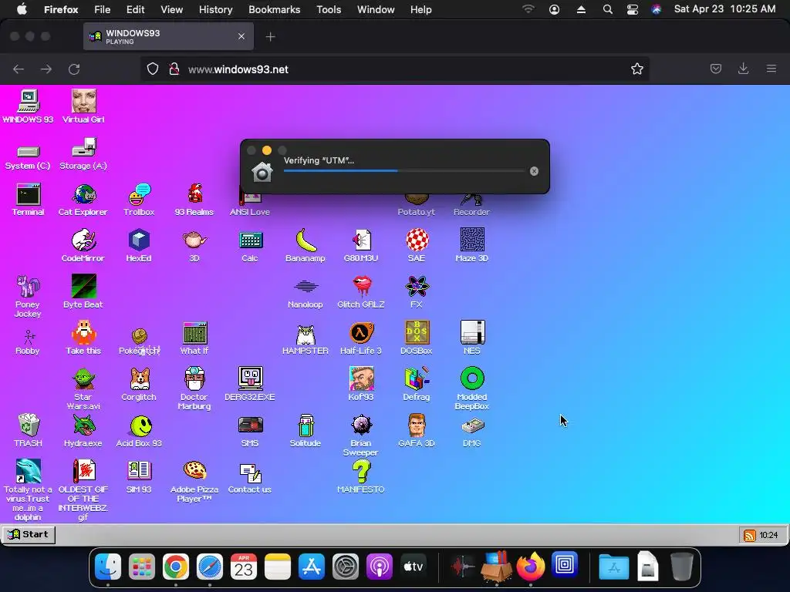Click the www.windows93.net address bar
Screen dimensions: 790x592
(394, 69)
